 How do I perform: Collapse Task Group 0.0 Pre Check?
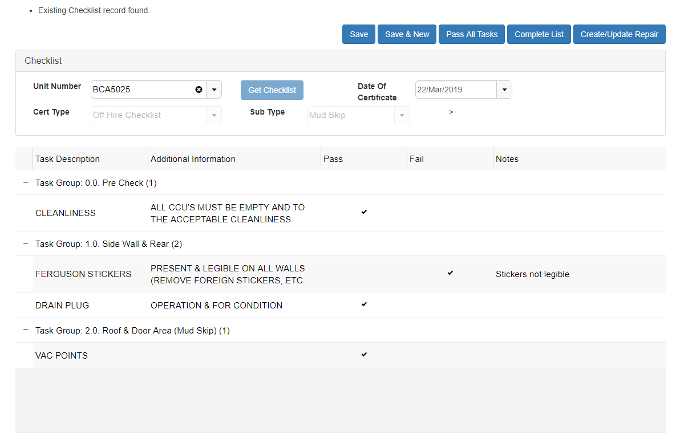pos(25,182)
